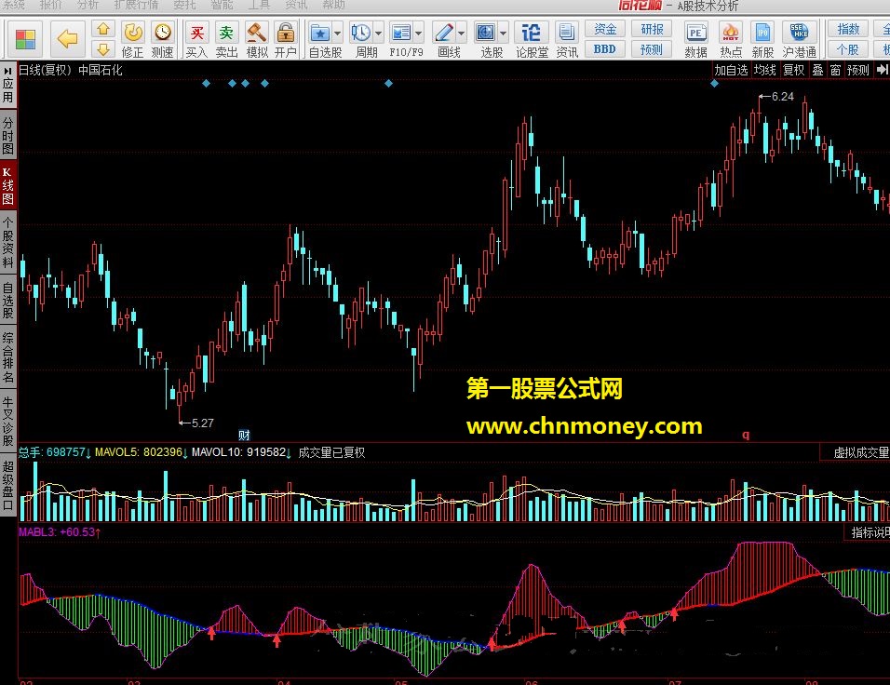Click the 个股 button
The height and width of the screenshot is (685, 890).
[848, 49]
